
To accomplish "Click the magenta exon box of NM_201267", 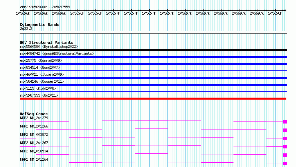I will pos(285,147).
